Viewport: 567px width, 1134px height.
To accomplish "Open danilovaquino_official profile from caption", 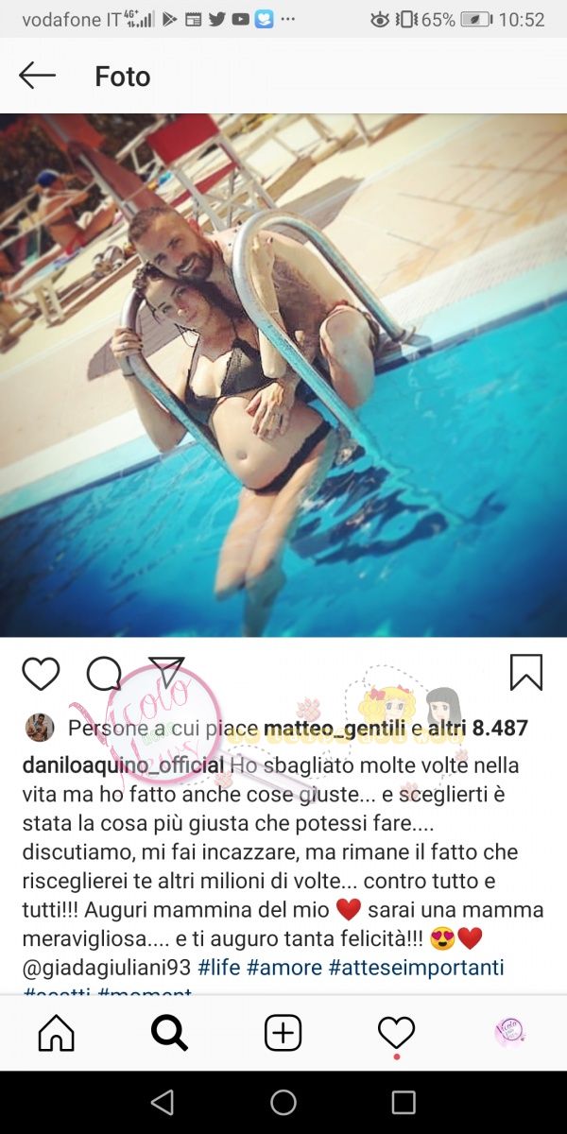I will (x=123, y=765).
